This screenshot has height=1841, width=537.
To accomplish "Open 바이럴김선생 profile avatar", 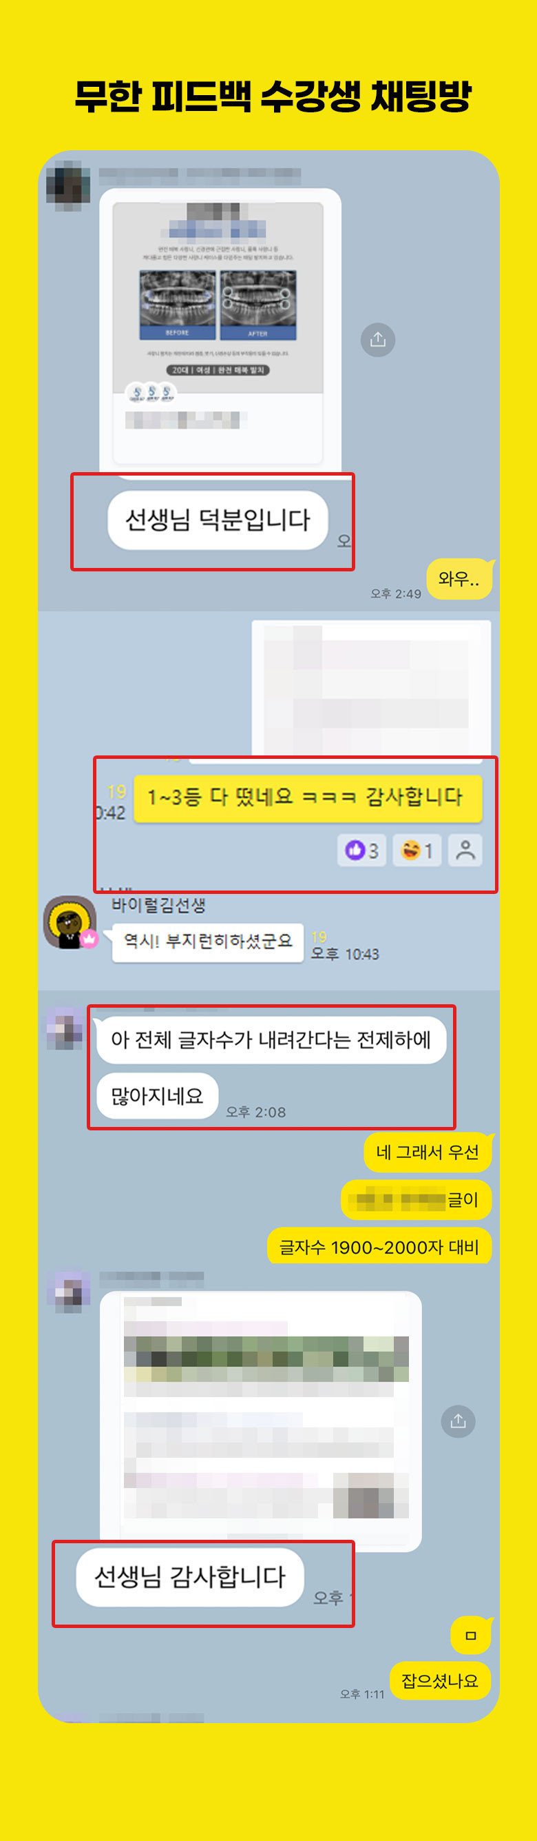I will [70, 923].
